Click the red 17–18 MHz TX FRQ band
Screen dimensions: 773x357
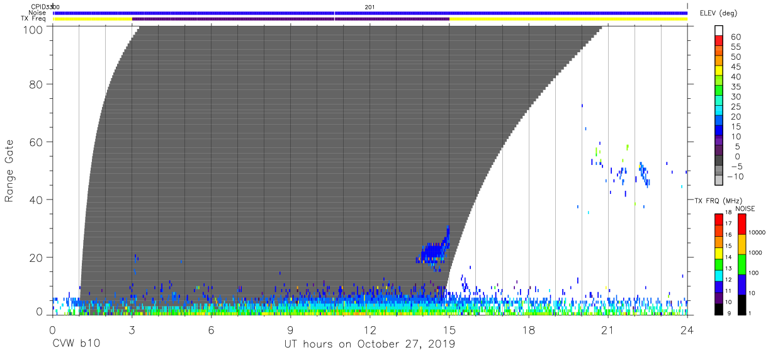[719, 218]
